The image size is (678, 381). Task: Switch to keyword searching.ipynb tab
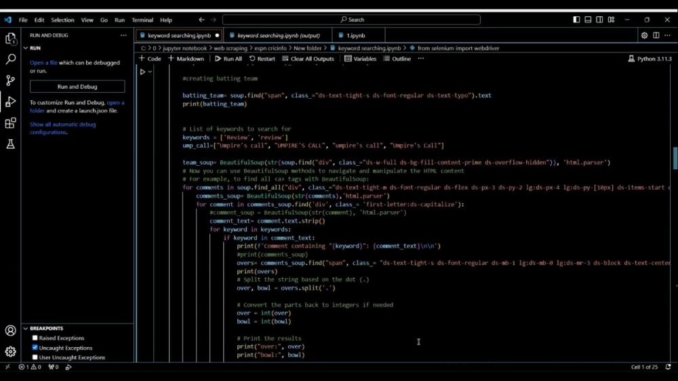click(x=179, y=35)
